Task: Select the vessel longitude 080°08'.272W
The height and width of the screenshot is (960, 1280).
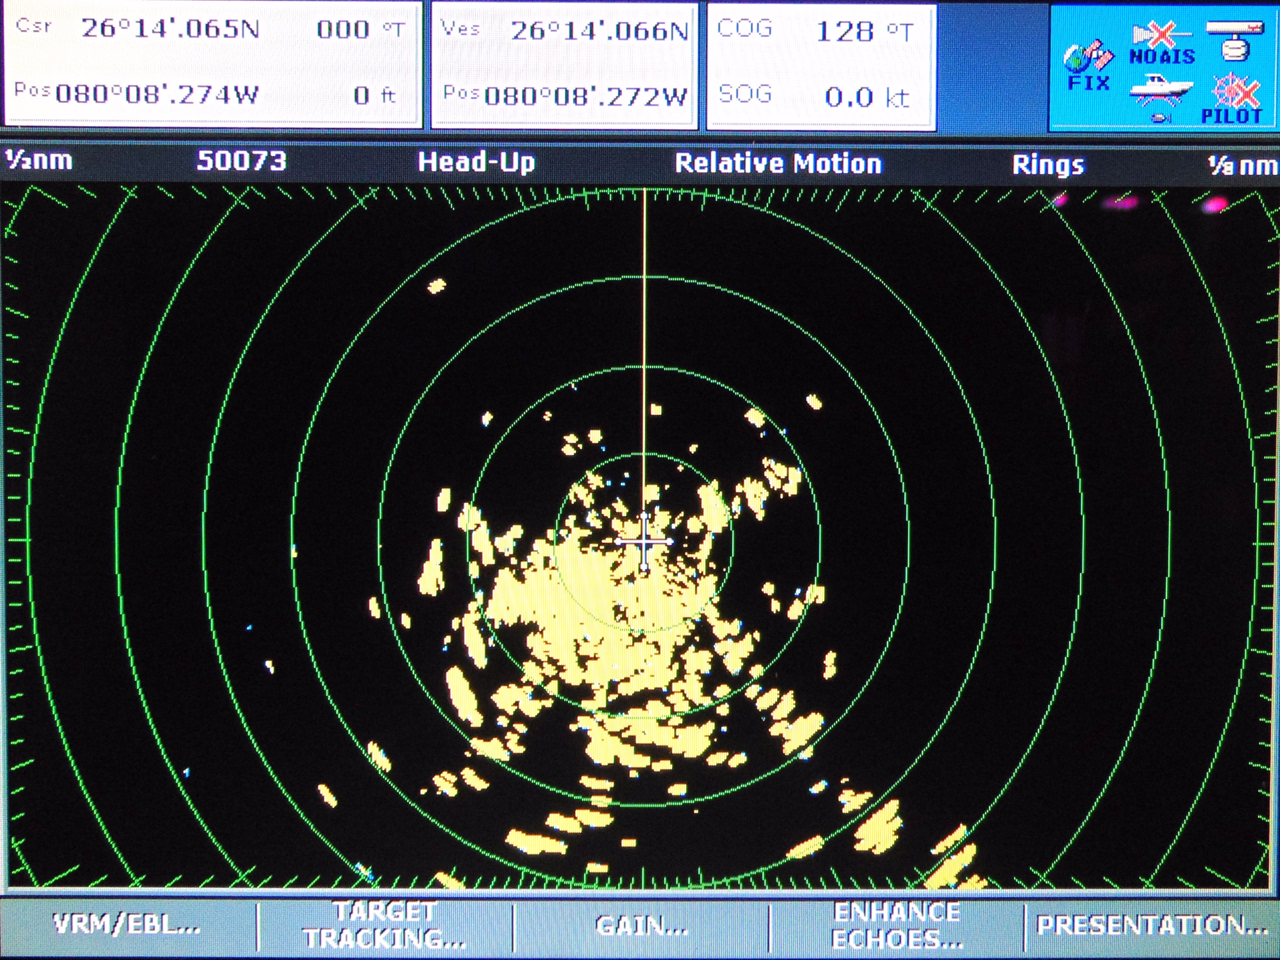Action: click(585, 96)
